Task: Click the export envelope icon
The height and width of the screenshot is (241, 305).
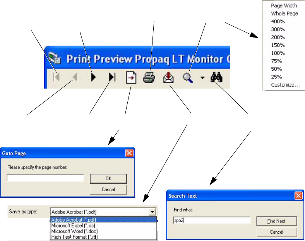Action: [168, 77]
